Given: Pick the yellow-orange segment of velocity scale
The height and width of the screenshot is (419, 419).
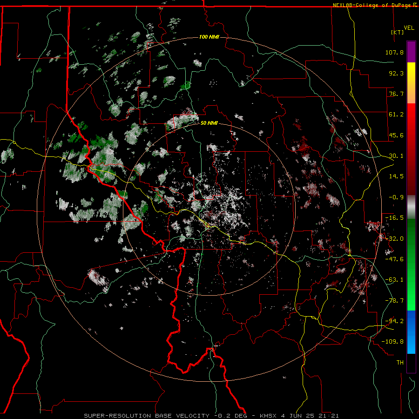Looking at the screenshot, I should (411, 83).
